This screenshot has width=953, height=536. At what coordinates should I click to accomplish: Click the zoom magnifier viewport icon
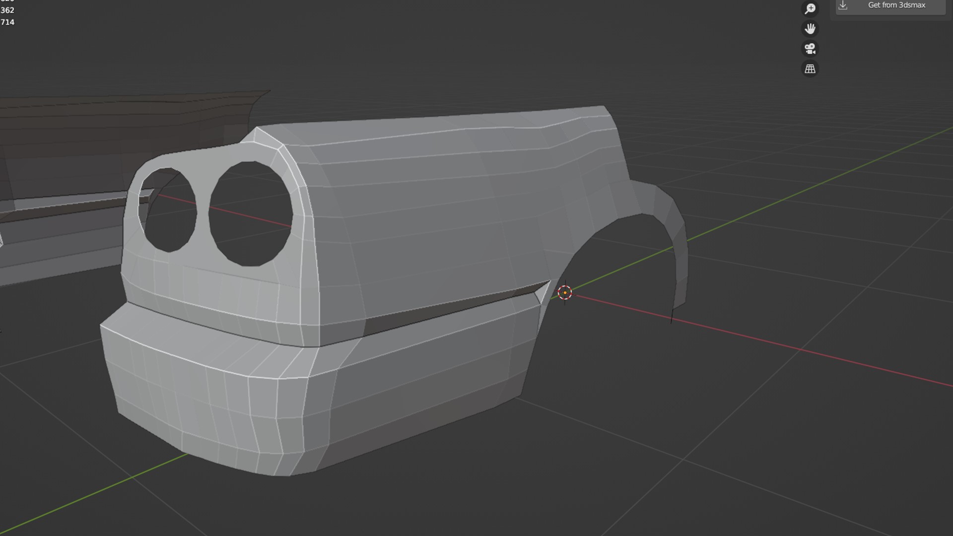(x=810, y=8)
